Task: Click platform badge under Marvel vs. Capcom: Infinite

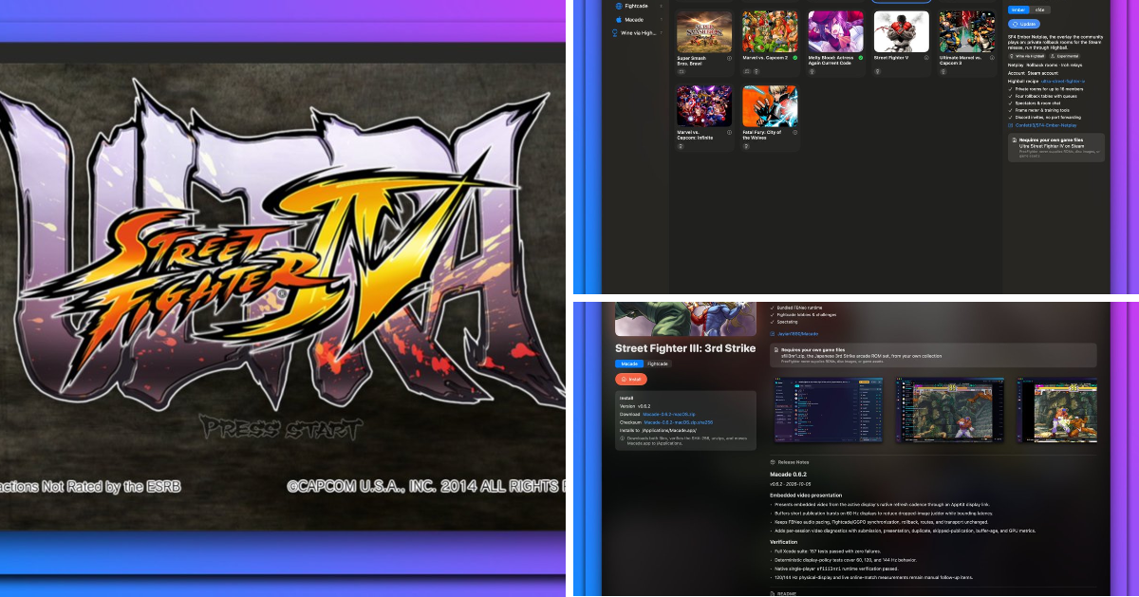Action: point(681,147)
